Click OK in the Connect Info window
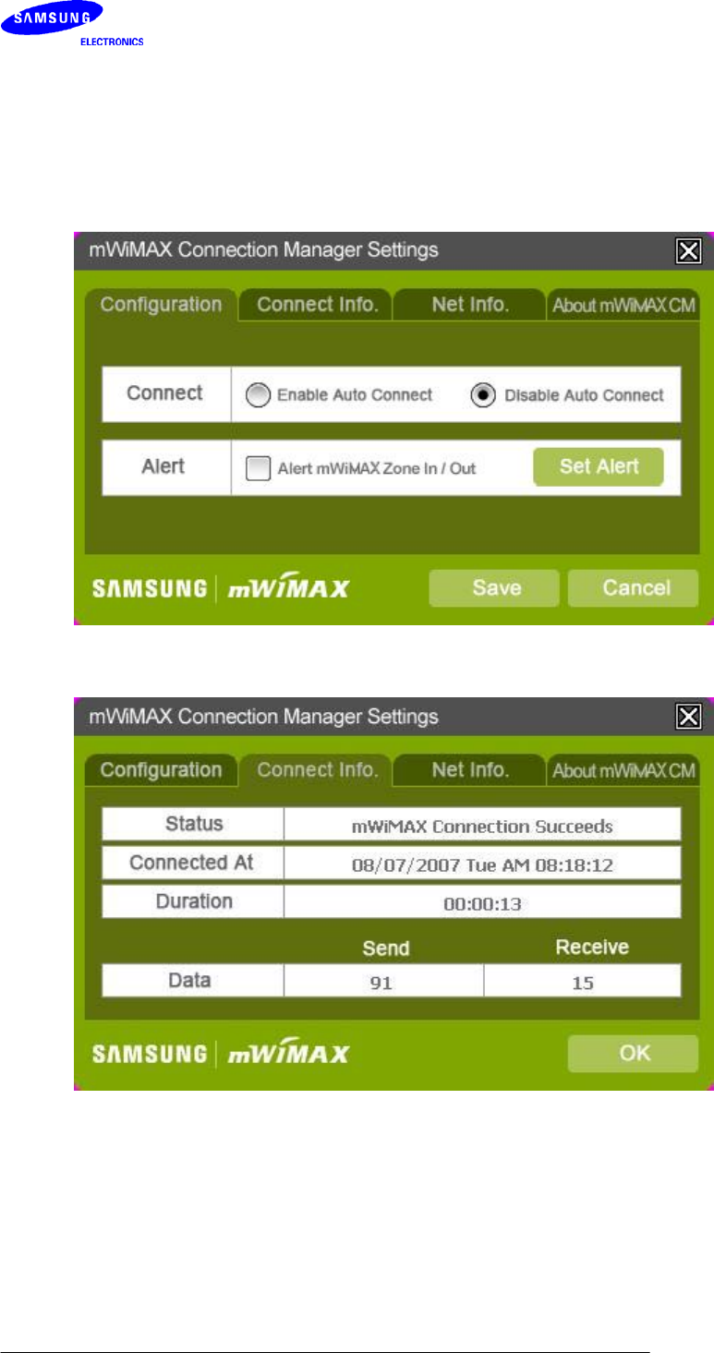This screenshot has width=714, height=1353. point(633,1054)
